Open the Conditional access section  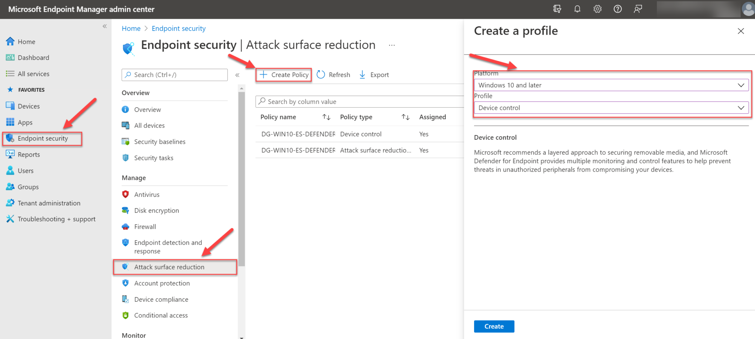(161, 315)
